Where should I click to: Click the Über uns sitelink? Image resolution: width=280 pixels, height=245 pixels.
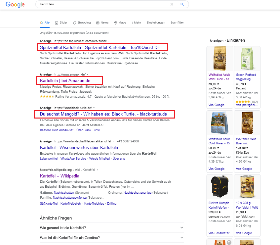[119, 159]
